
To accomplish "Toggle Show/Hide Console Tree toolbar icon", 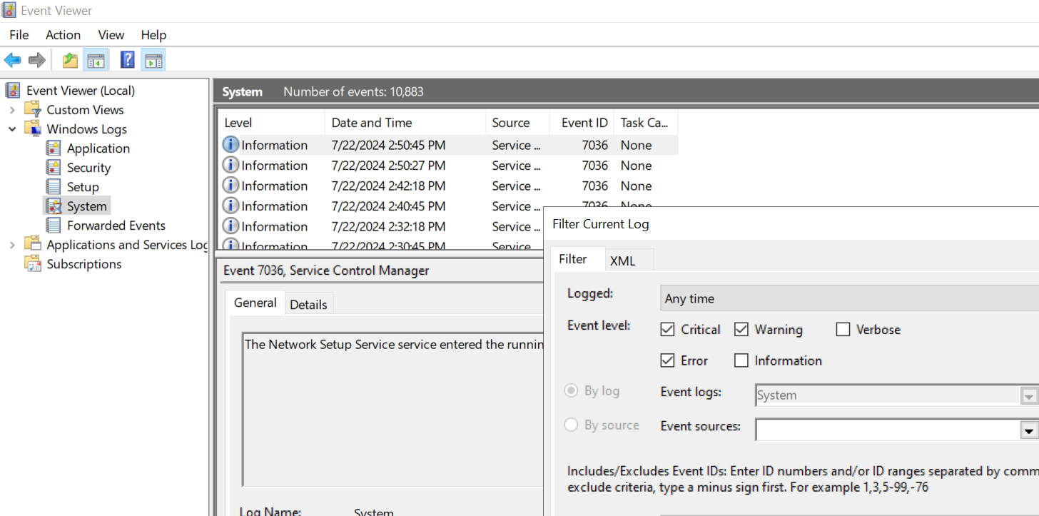I will [96, 60].
